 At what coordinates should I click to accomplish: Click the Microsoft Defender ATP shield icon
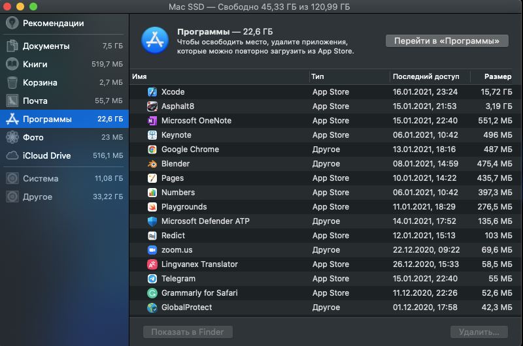(x=152, y=221)
